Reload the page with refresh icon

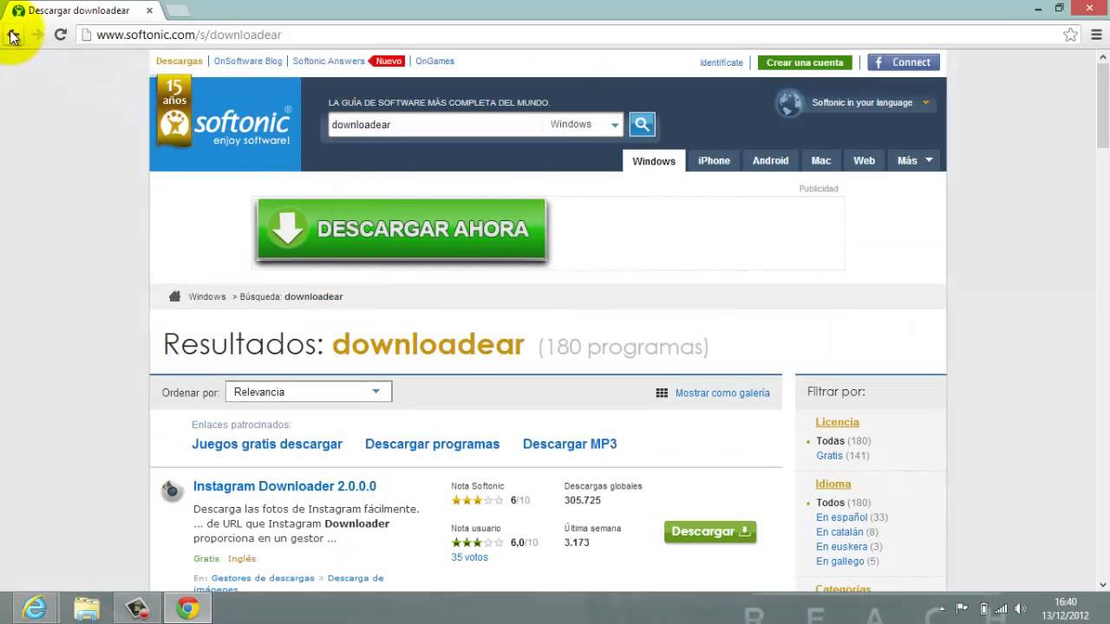click(x=60, y=35)
